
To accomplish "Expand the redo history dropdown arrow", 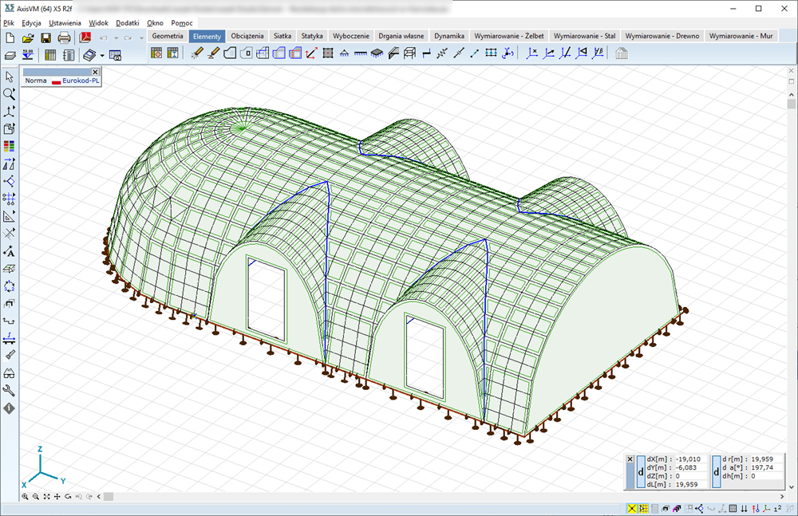I will click(140, 37).
